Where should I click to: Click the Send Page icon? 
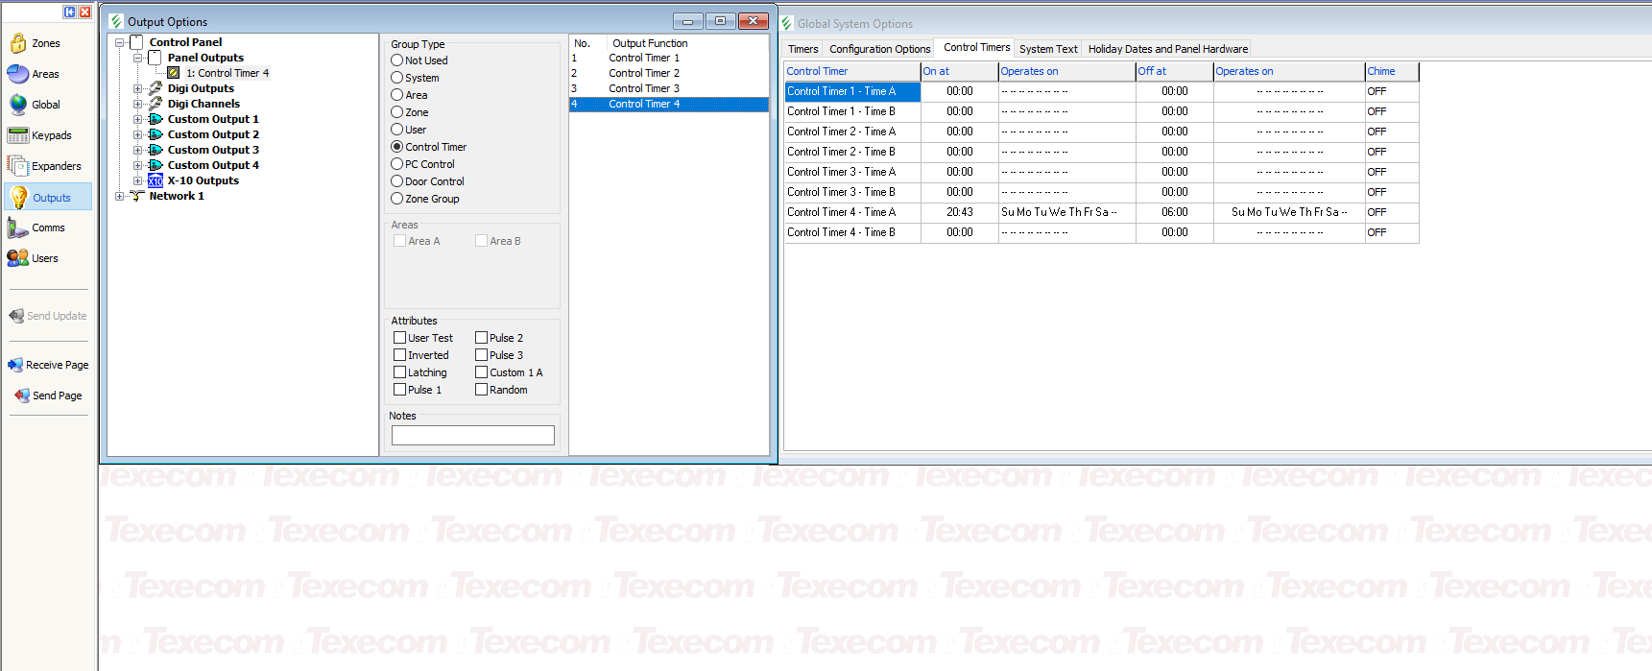click(21, 395)
